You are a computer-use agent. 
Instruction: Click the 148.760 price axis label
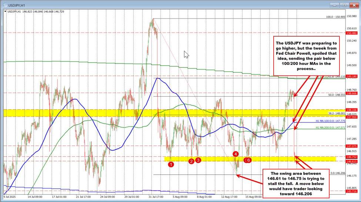(x=352, y=90)
